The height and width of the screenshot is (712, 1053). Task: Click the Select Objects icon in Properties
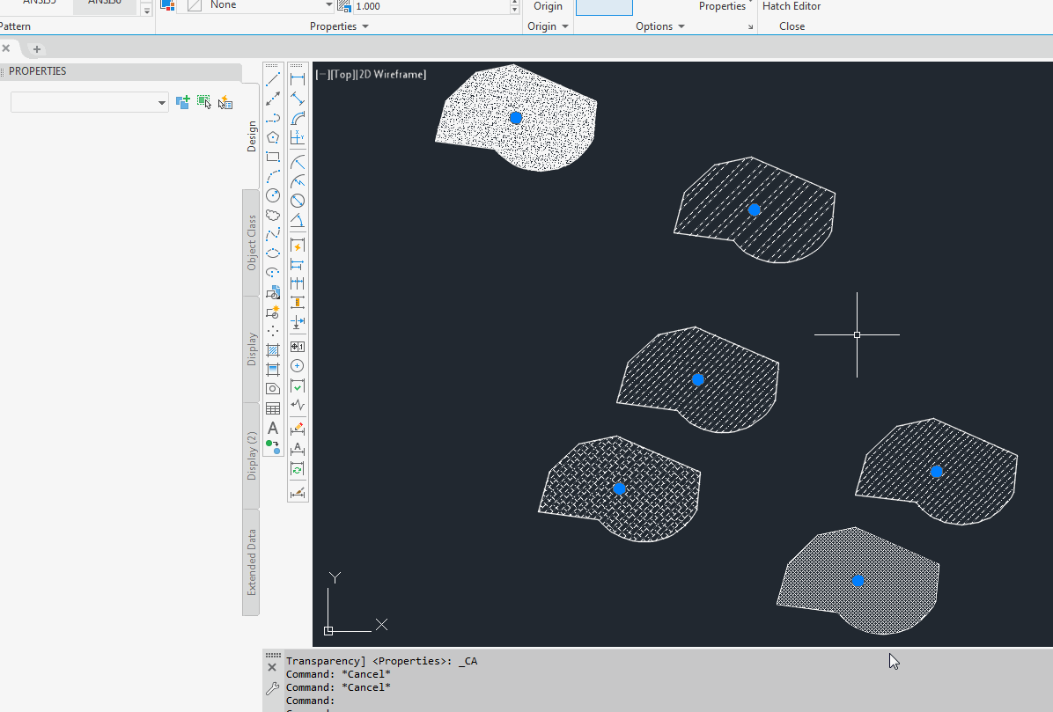[x=204, y=103]
